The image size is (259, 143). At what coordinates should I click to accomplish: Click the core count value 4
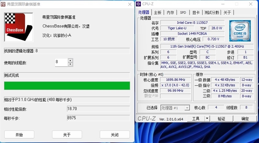[216, 107]
